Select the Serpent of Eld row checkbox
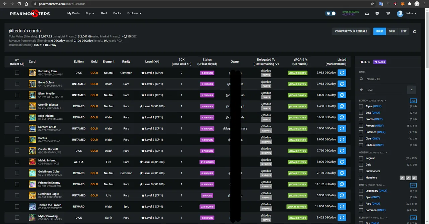 point(17,128)
